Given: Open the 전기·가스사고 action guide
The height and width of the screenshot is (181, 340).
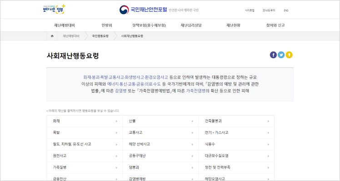Looking at the screenshot, I should click(236, 133).
